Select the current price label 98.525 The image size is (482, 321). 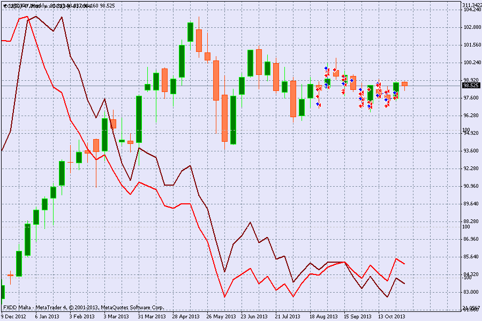pyautogui.click(x=470, y=85)
